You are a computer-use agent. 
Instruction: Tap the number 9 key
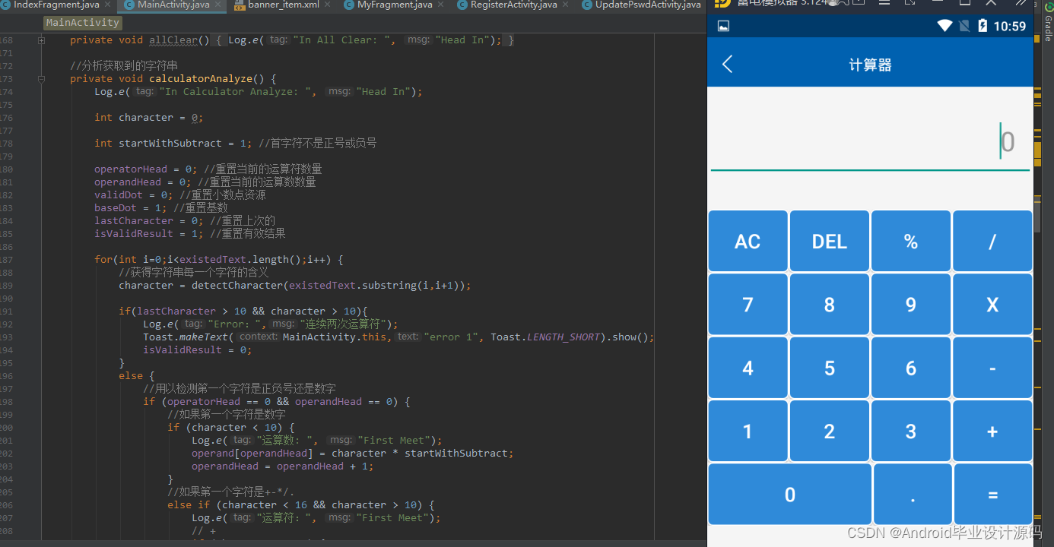coord(911,305)
